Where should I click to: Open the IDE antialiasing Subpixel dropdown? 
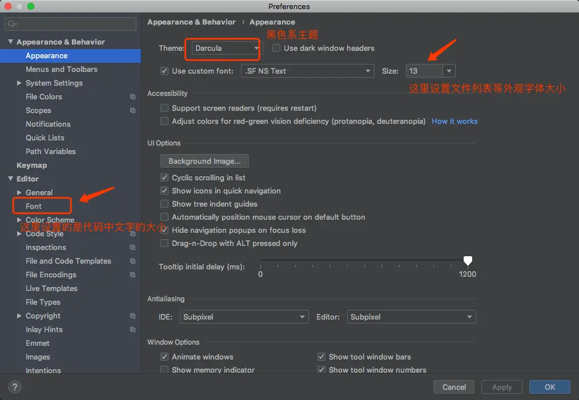click(x=244, y=317)
